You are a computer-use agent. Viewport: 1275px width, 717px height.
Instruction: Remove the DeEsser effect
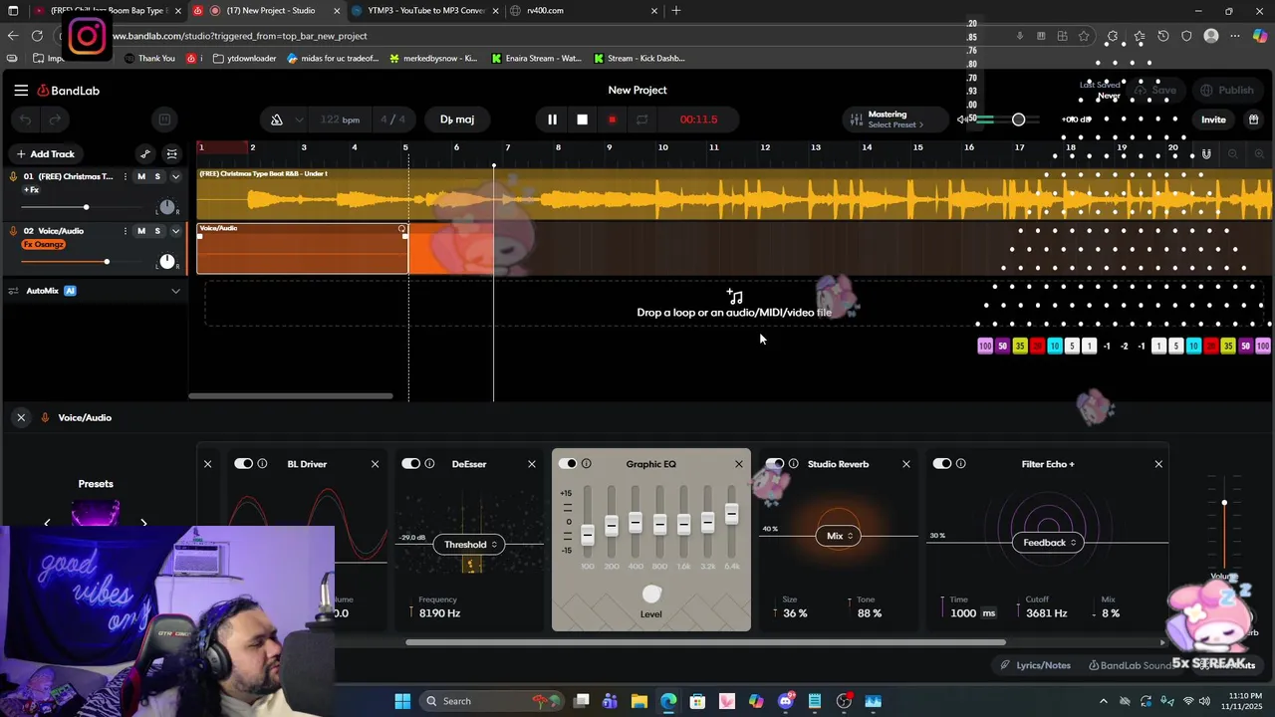(532, 464)
